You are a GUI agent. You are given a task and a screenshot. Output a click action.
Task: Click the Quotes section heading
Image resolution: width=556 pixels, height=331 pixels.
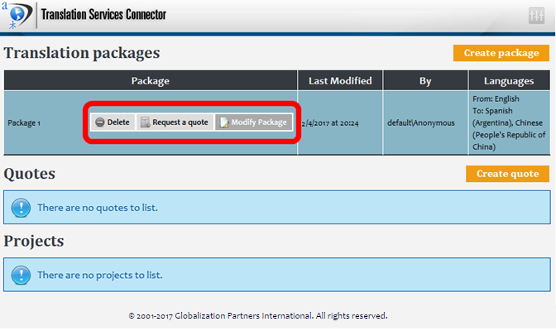click(x=30, y=174)
